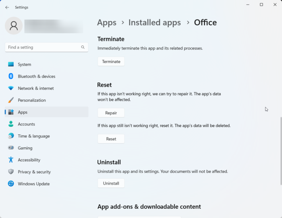The height and width of the screenshot is (218, 282).
Task: Click the Network & internet wifi icon
Action: pos(11,88)
